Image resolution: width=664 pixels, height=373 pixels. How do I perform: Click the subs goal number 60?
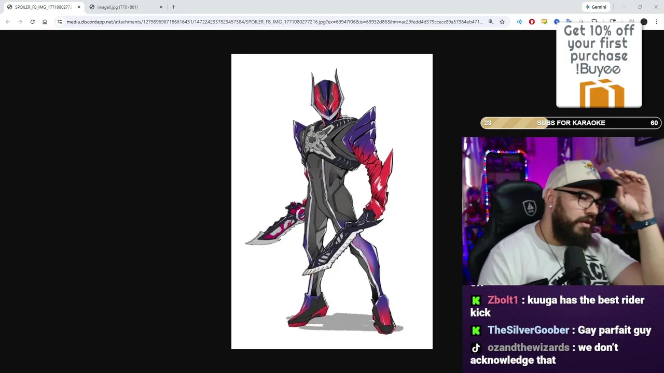coord(654,123)
